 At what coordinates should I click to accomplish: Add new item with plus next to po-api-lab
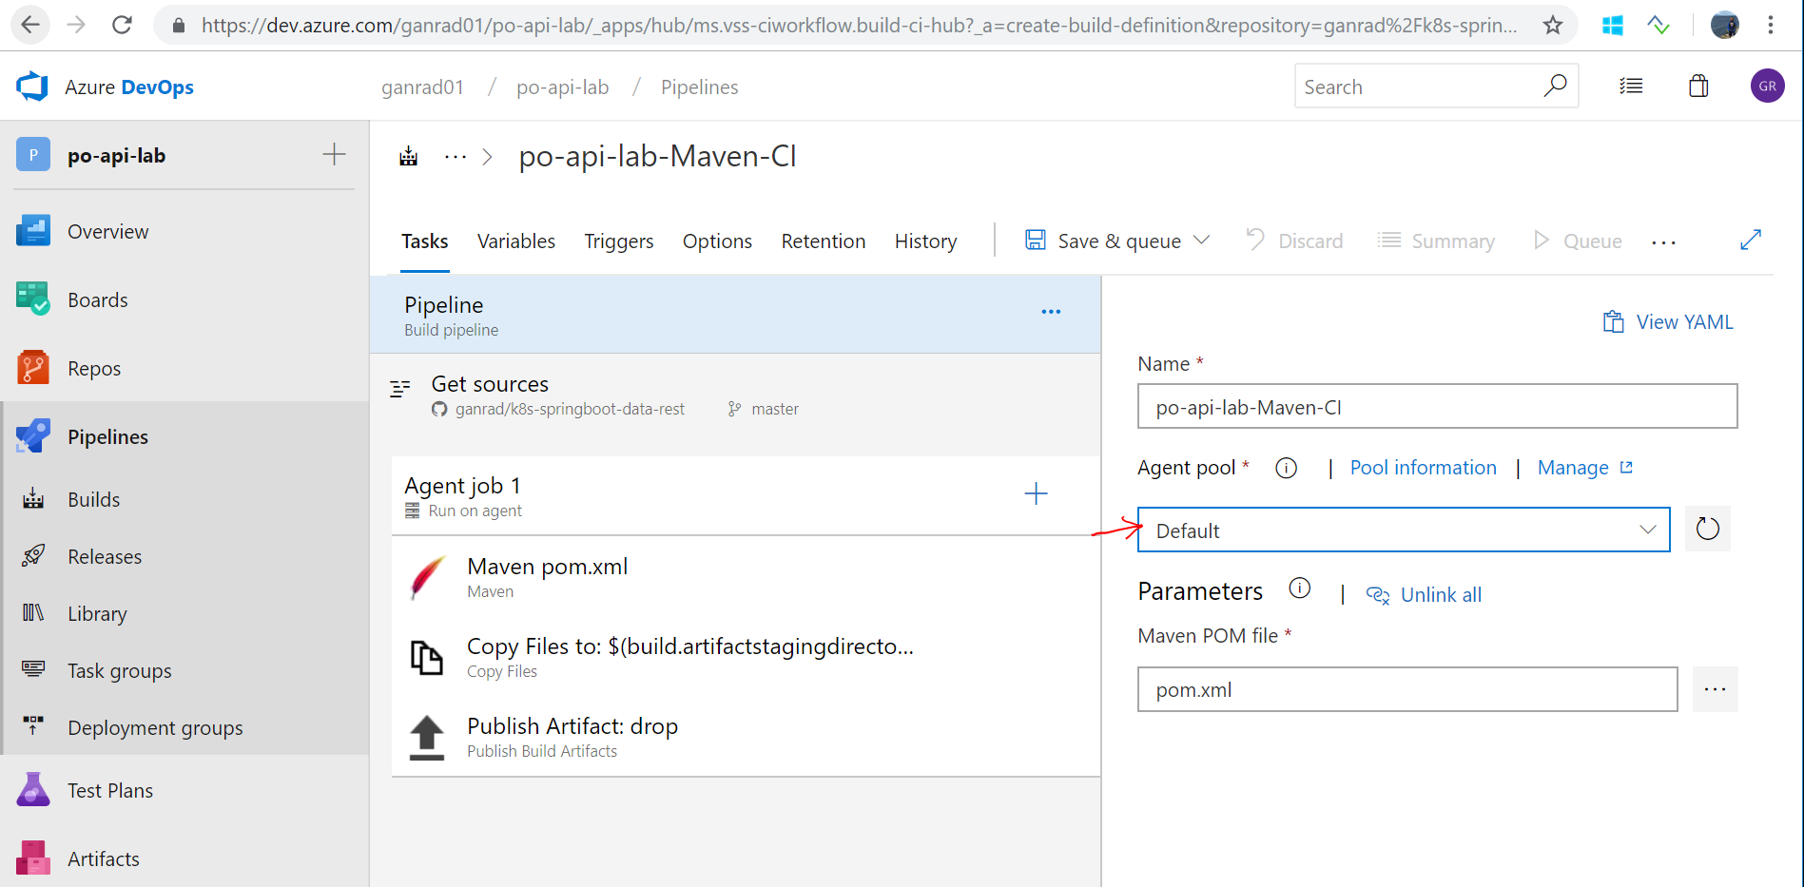334,155
